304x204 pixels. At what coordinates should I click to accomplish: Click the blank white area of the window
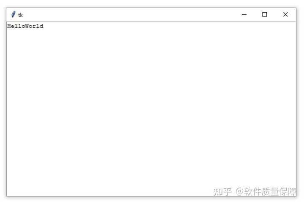pyautogui.click(x=151, y=108)
